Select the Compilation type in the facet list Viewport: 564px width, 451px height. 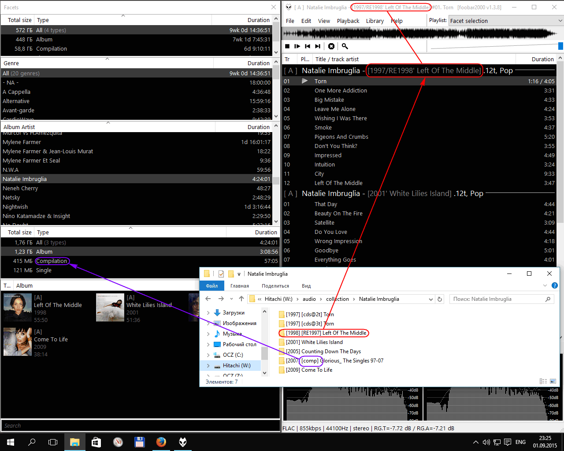52,261
